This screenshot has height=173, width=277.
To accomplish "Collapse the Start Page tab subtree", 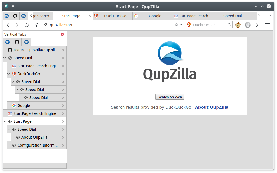I will (x=5, y=121).
